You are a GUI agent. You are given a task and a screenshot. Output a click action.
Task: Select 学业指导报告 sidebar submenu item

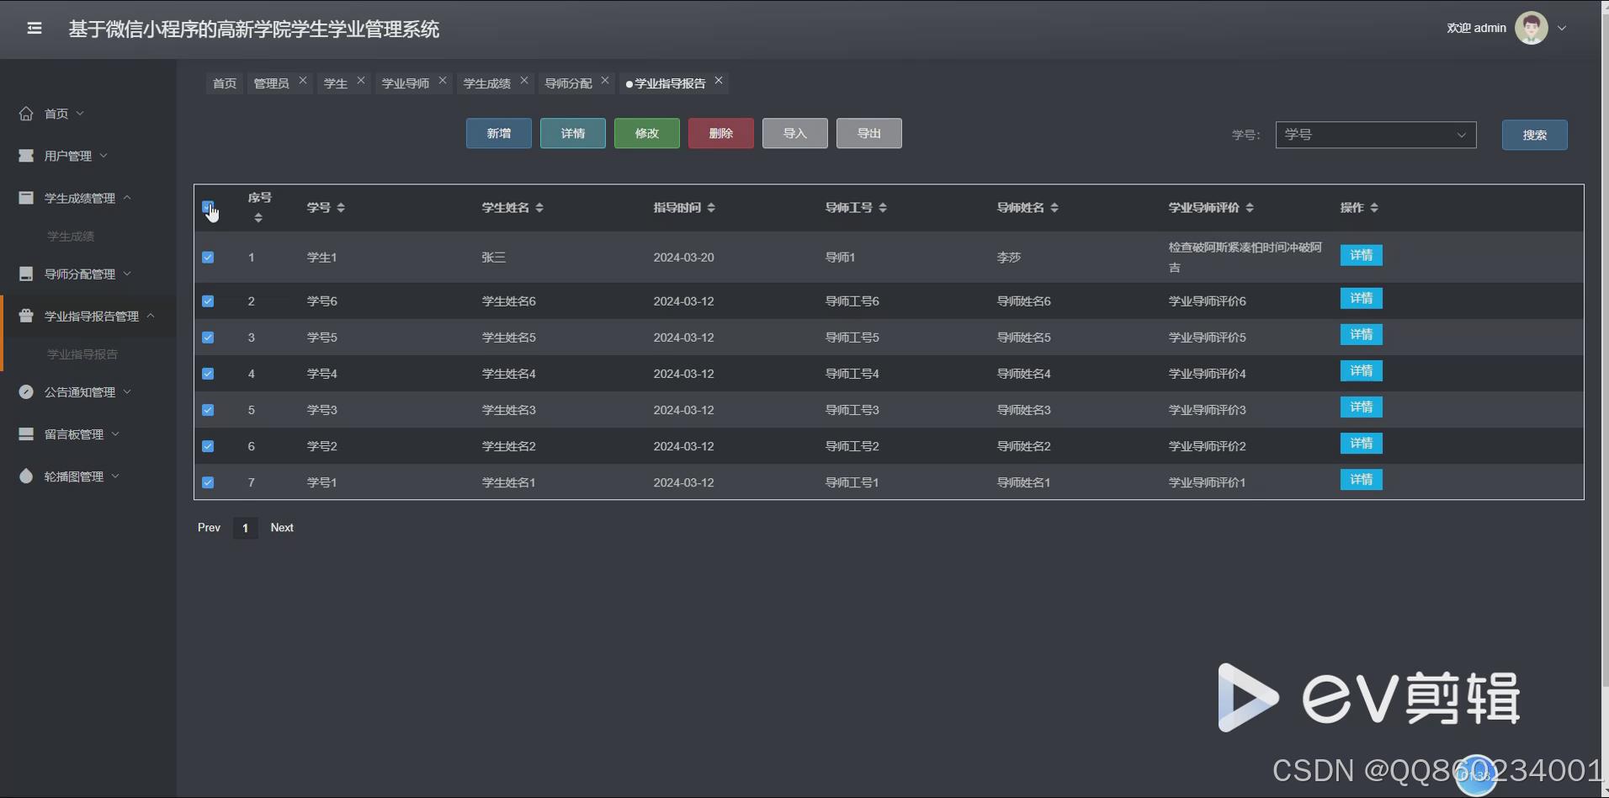click(82, 354)
